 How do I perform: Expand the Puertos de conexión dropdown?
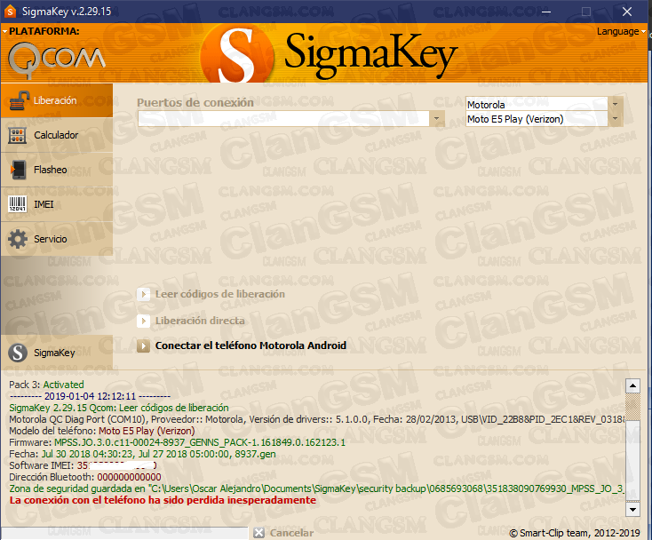pyautogui.click(x=436, y=118)
